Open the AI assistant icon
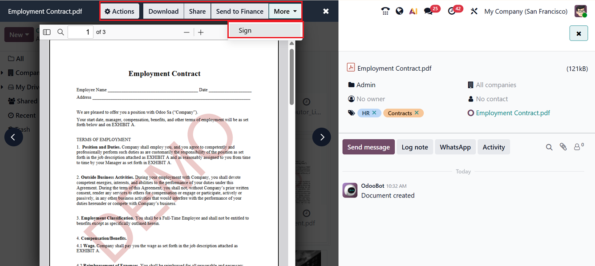595x266 pixels. [x=413, y=11]
